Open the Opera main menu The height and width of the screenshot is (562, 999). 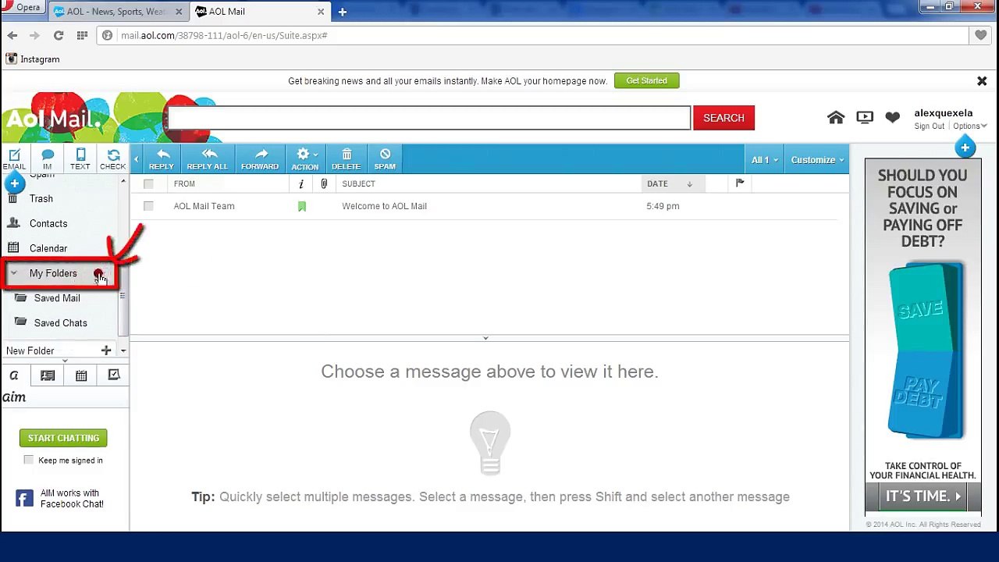(22, 7)
